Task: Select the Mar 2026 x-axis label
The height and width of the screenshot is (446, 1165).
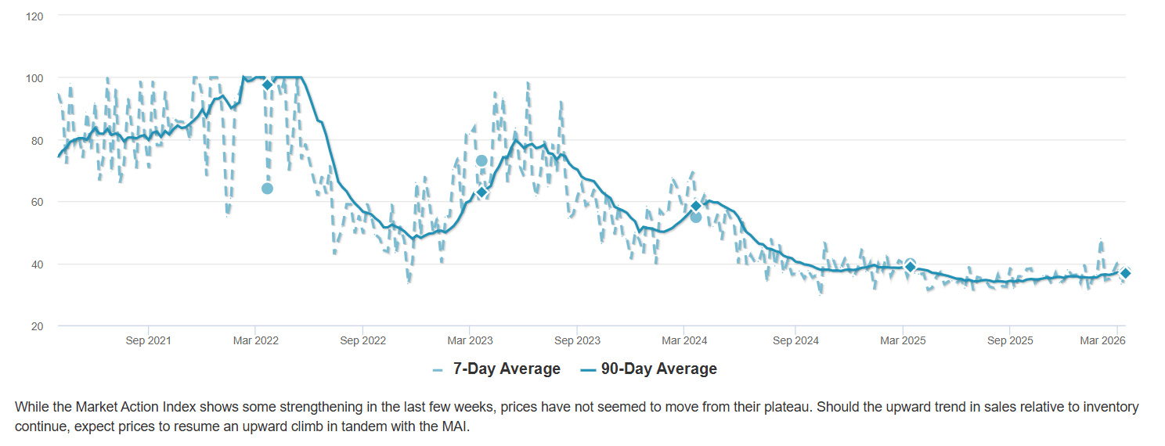Action: 1103,341
